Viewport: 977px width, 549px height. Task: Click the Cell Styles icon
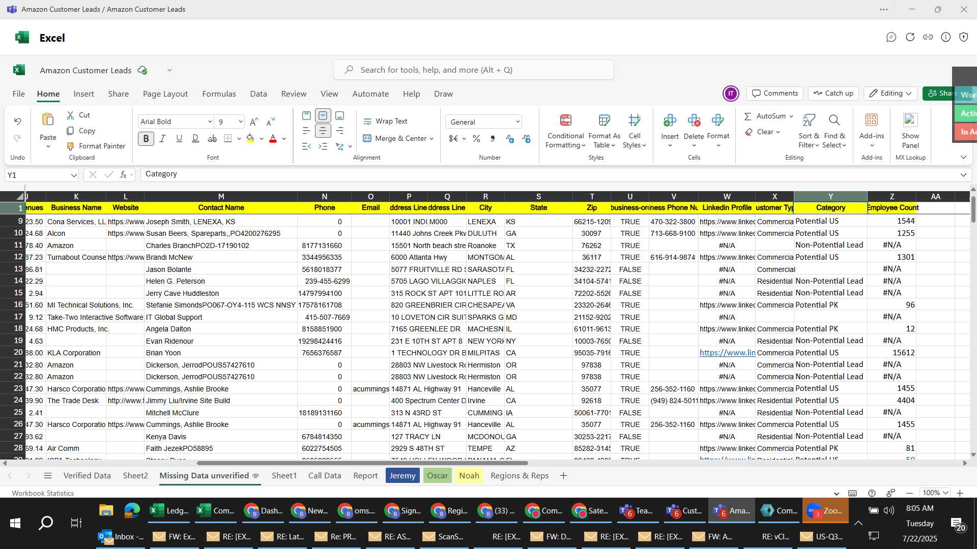tap(634, 120)
